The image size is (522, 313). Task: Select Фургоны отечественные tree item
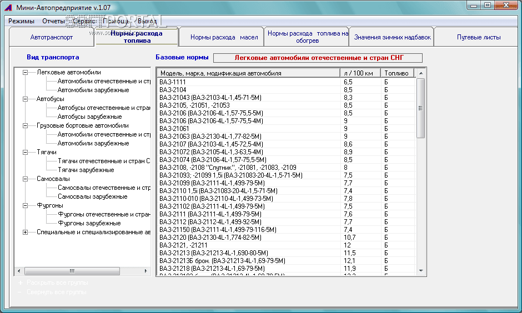pos(103,214)
